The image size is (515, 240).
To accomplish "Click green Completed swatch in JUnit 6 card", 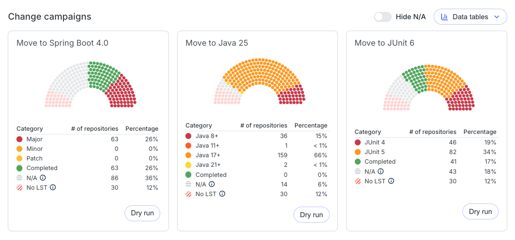I will pos(357,161).
